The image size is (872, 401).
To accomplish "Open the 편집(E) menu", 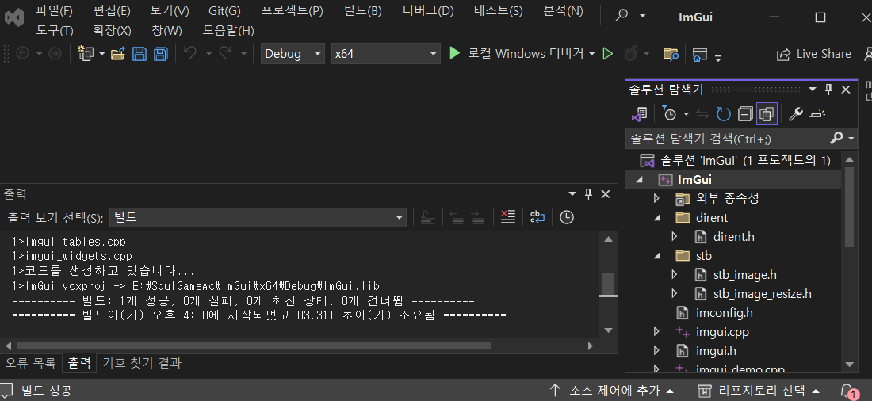I will tap(112, 10).
